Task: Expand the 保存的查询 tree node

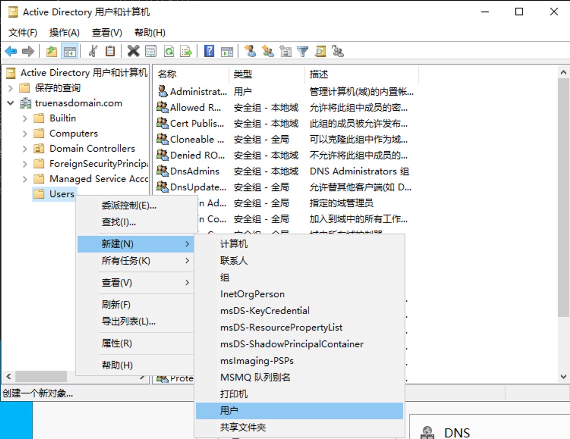Action: point(11,88)
